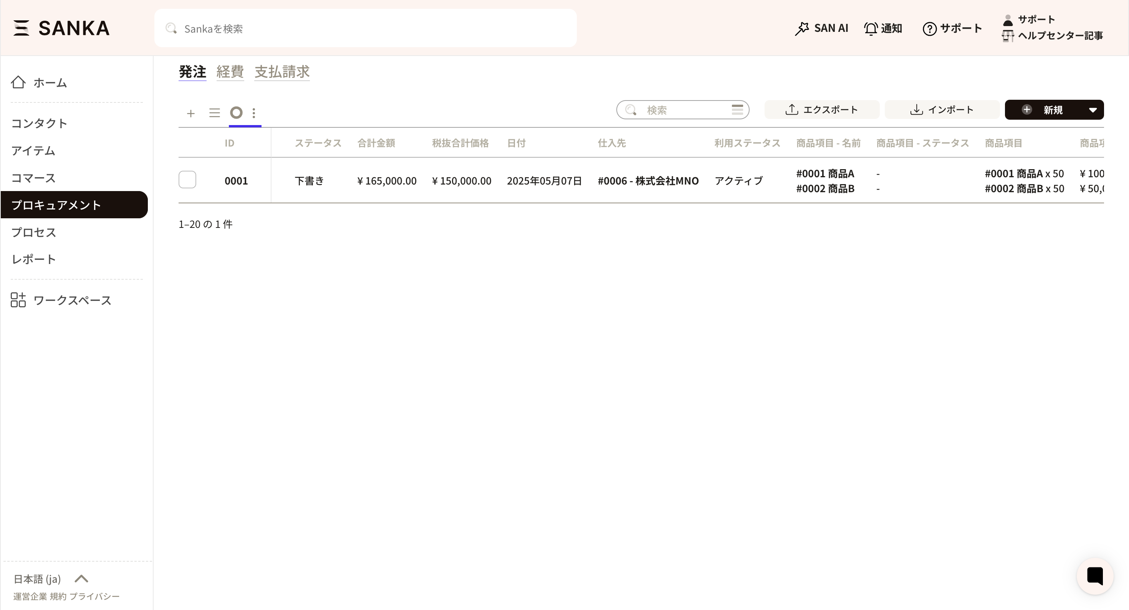Click the エクスポート button
Viewport: 1129px width, 610px height.
pyautogui.click(x=821, y=110)
